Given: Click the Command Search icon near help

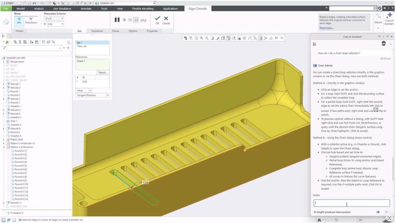Looking at the screenshot, I should click(380, 8).
